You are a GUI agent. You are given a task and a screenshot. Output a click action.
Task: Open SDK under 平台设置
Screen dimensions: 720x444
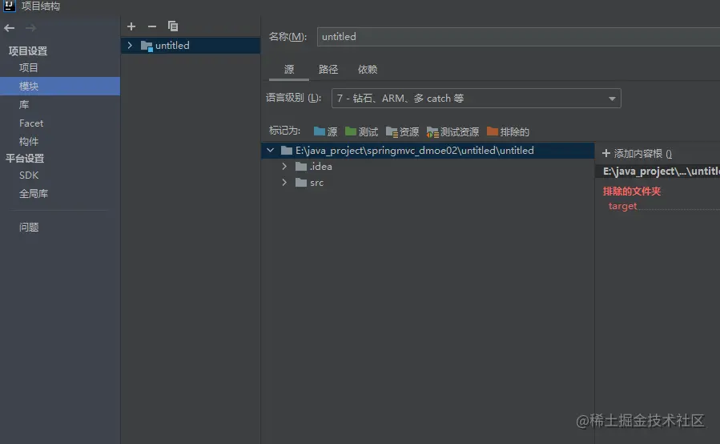coord(29,176)
